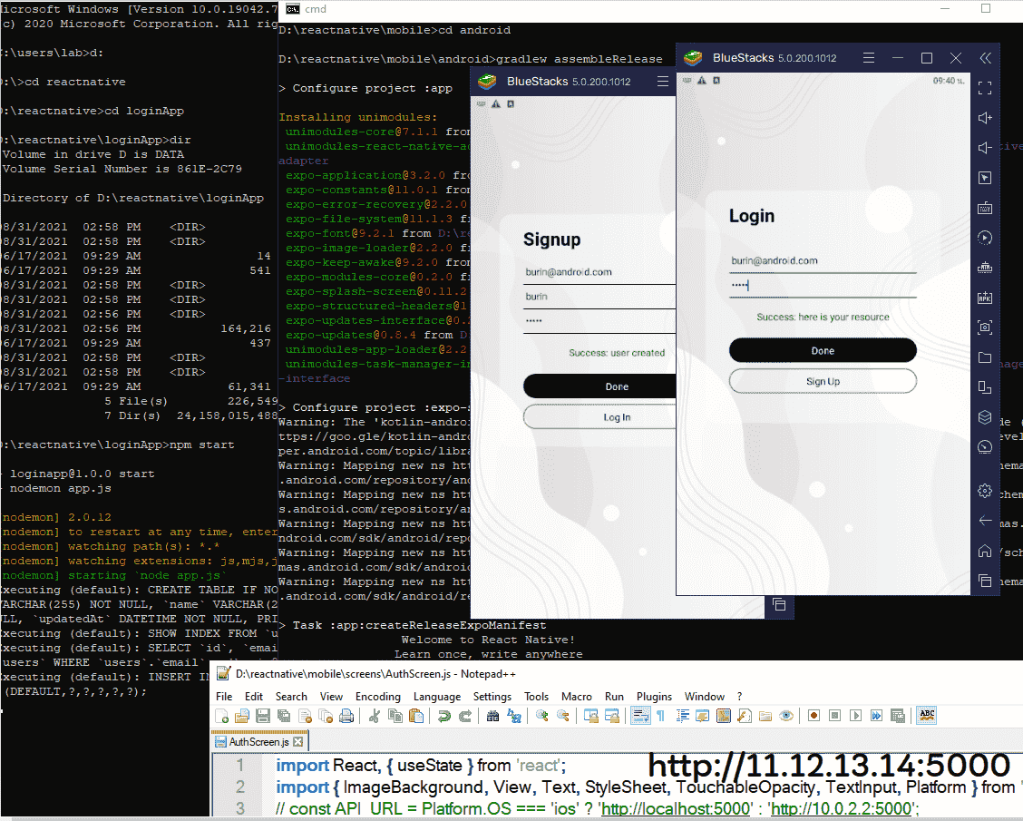Click Save All icon in Notepad++
The width and height of the screenshot is (1023, 821).
(x=284, y=716)
